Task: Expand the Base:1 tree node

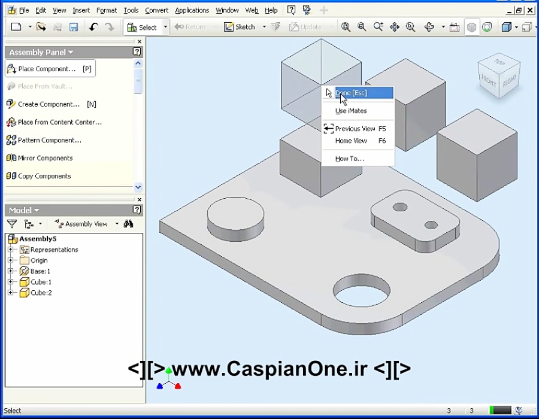Action: tap(10, 271)
